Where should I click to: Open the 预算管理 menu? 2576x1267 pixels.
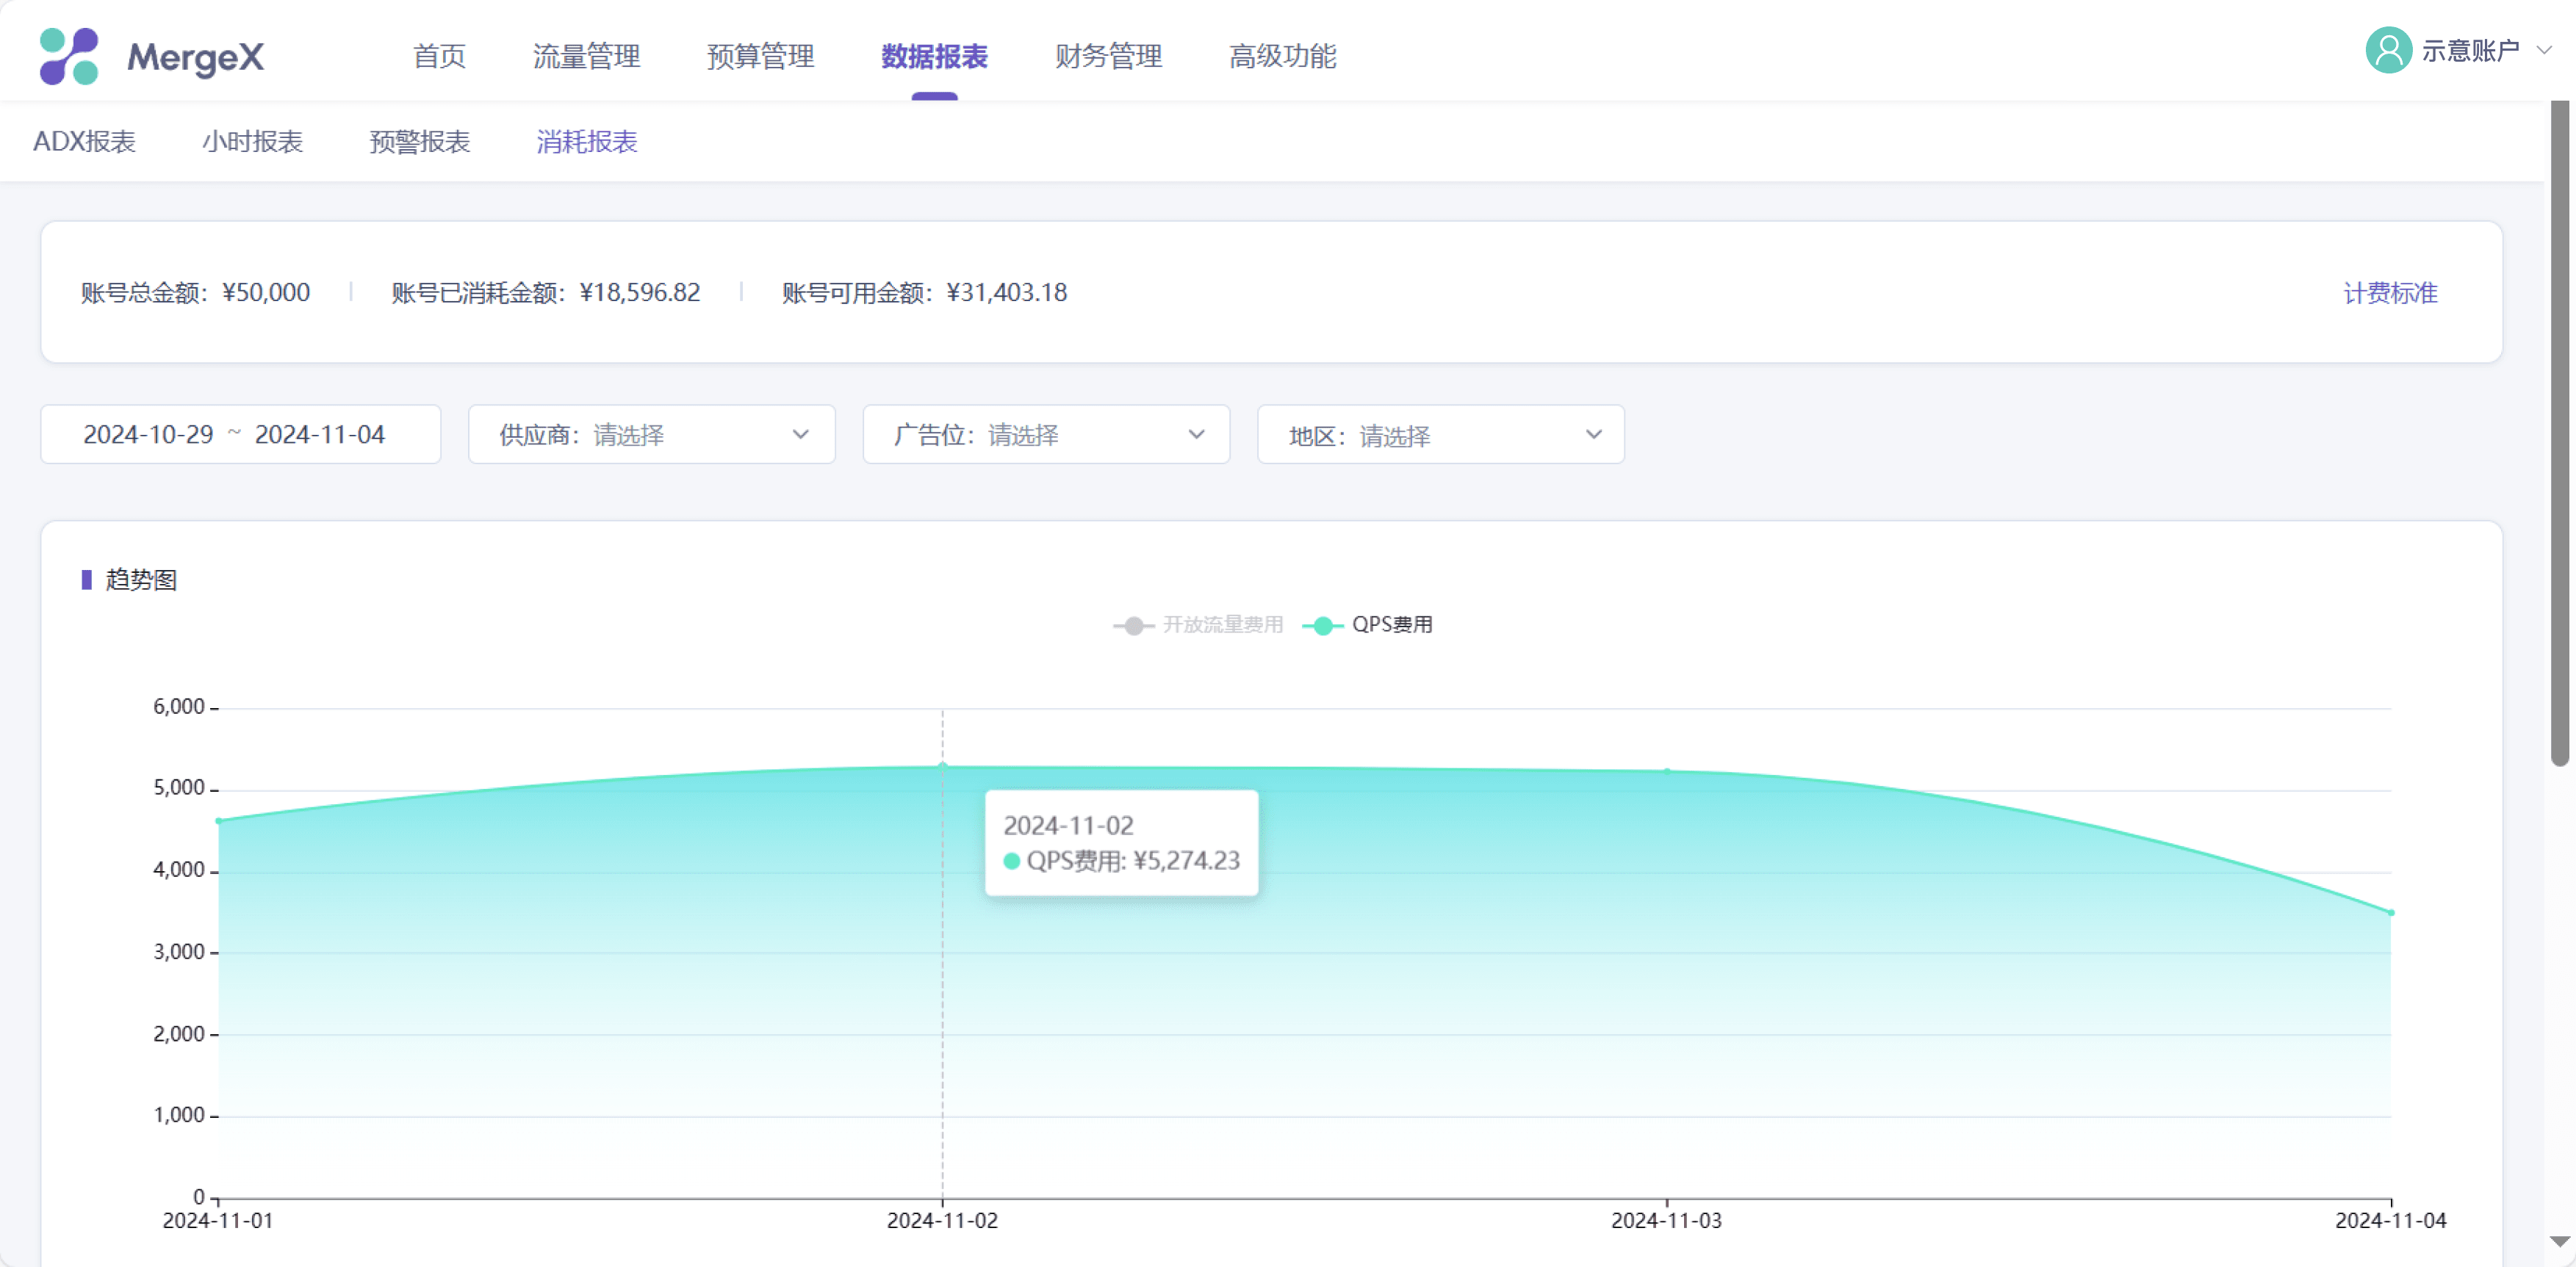coord(760,56)
